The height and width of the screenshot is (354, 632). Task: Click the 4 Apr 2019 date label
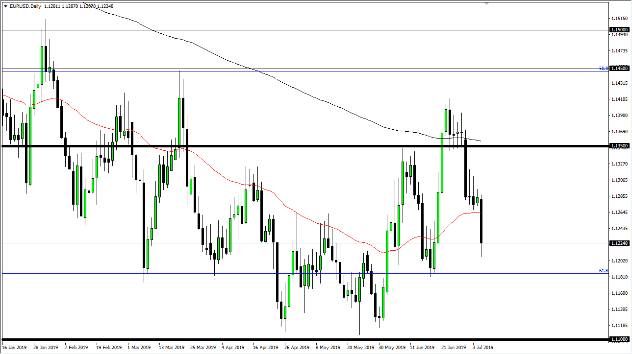click(x=233, y=348)
